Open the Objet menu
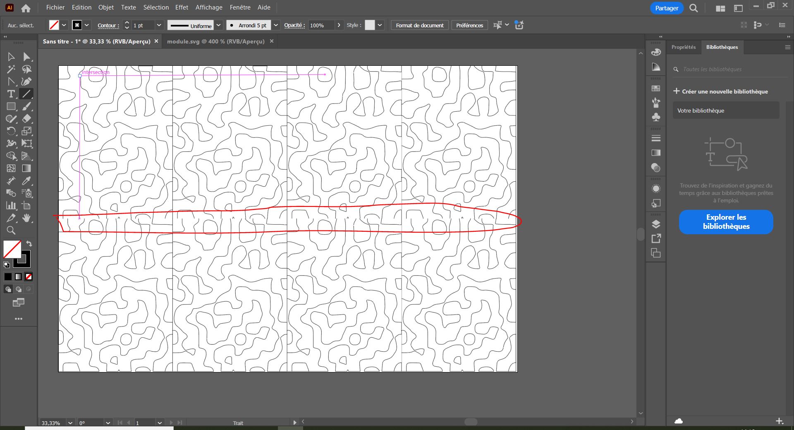Screen dimensions: 794x430 click(x=106, y=7)
